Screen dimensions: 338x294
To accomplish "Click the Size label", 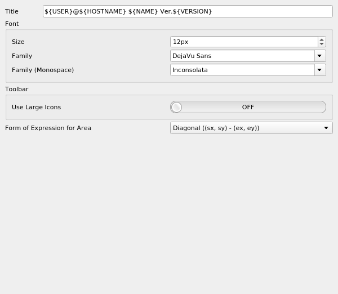I will pyautogui.click(x=18, y=42).
